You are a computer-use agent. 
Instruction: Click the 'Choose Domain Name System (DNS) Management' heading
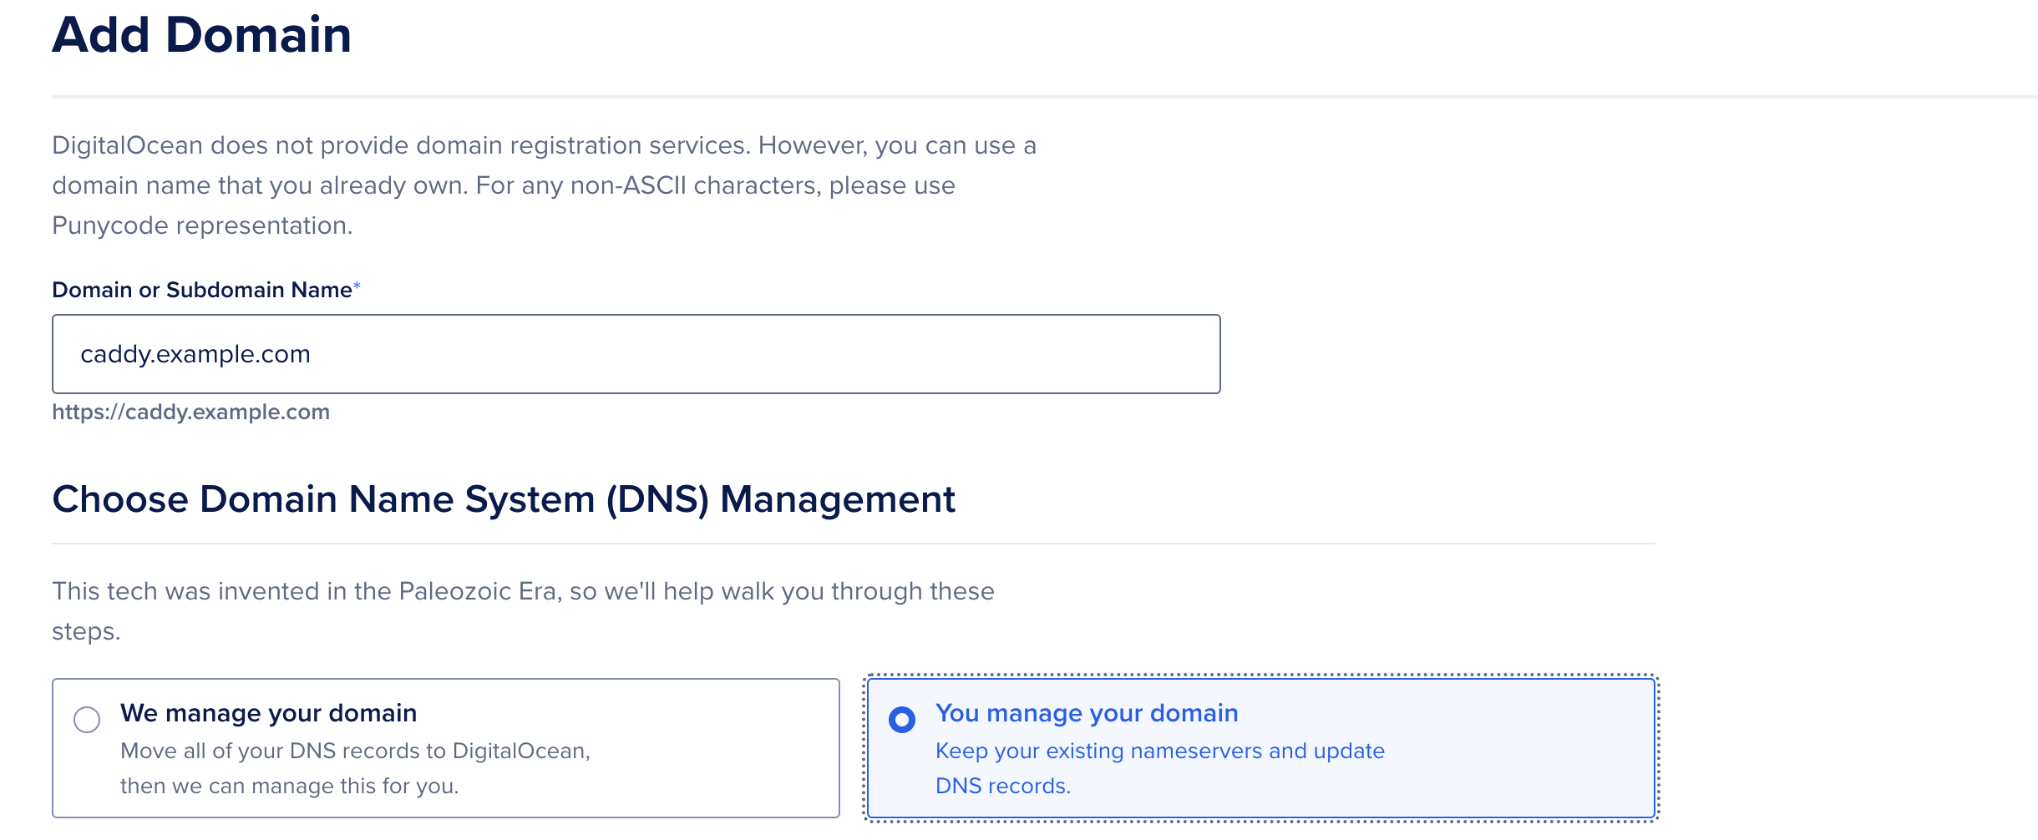click(504, 498)
